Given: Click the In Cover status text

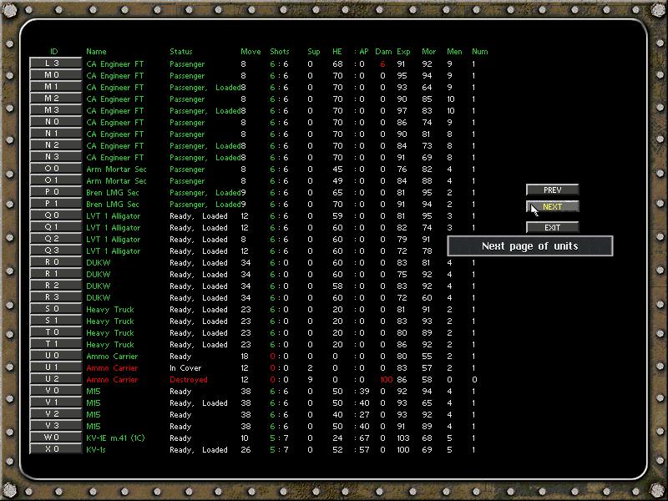Looking at the screenshot, I should coord(185,368).
